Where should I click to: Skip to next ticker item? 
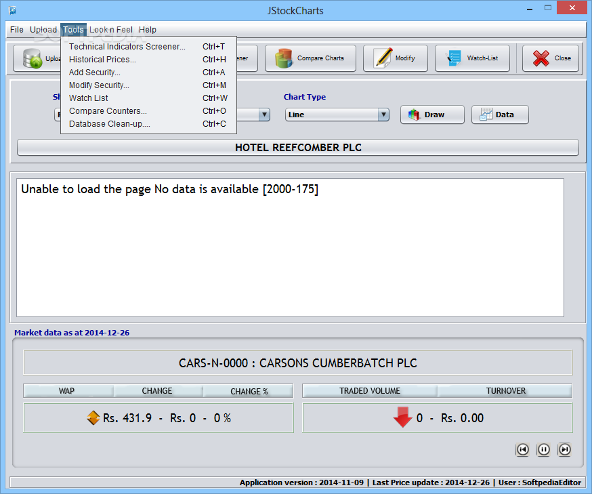564,449
